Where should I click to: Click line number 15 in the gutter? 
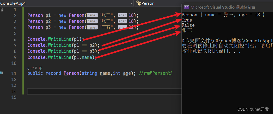14,97
